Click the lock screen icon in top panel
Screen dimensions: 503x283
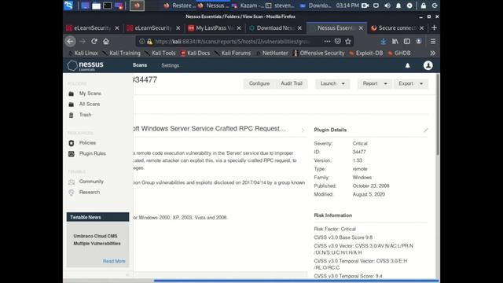tap(424, 6)
